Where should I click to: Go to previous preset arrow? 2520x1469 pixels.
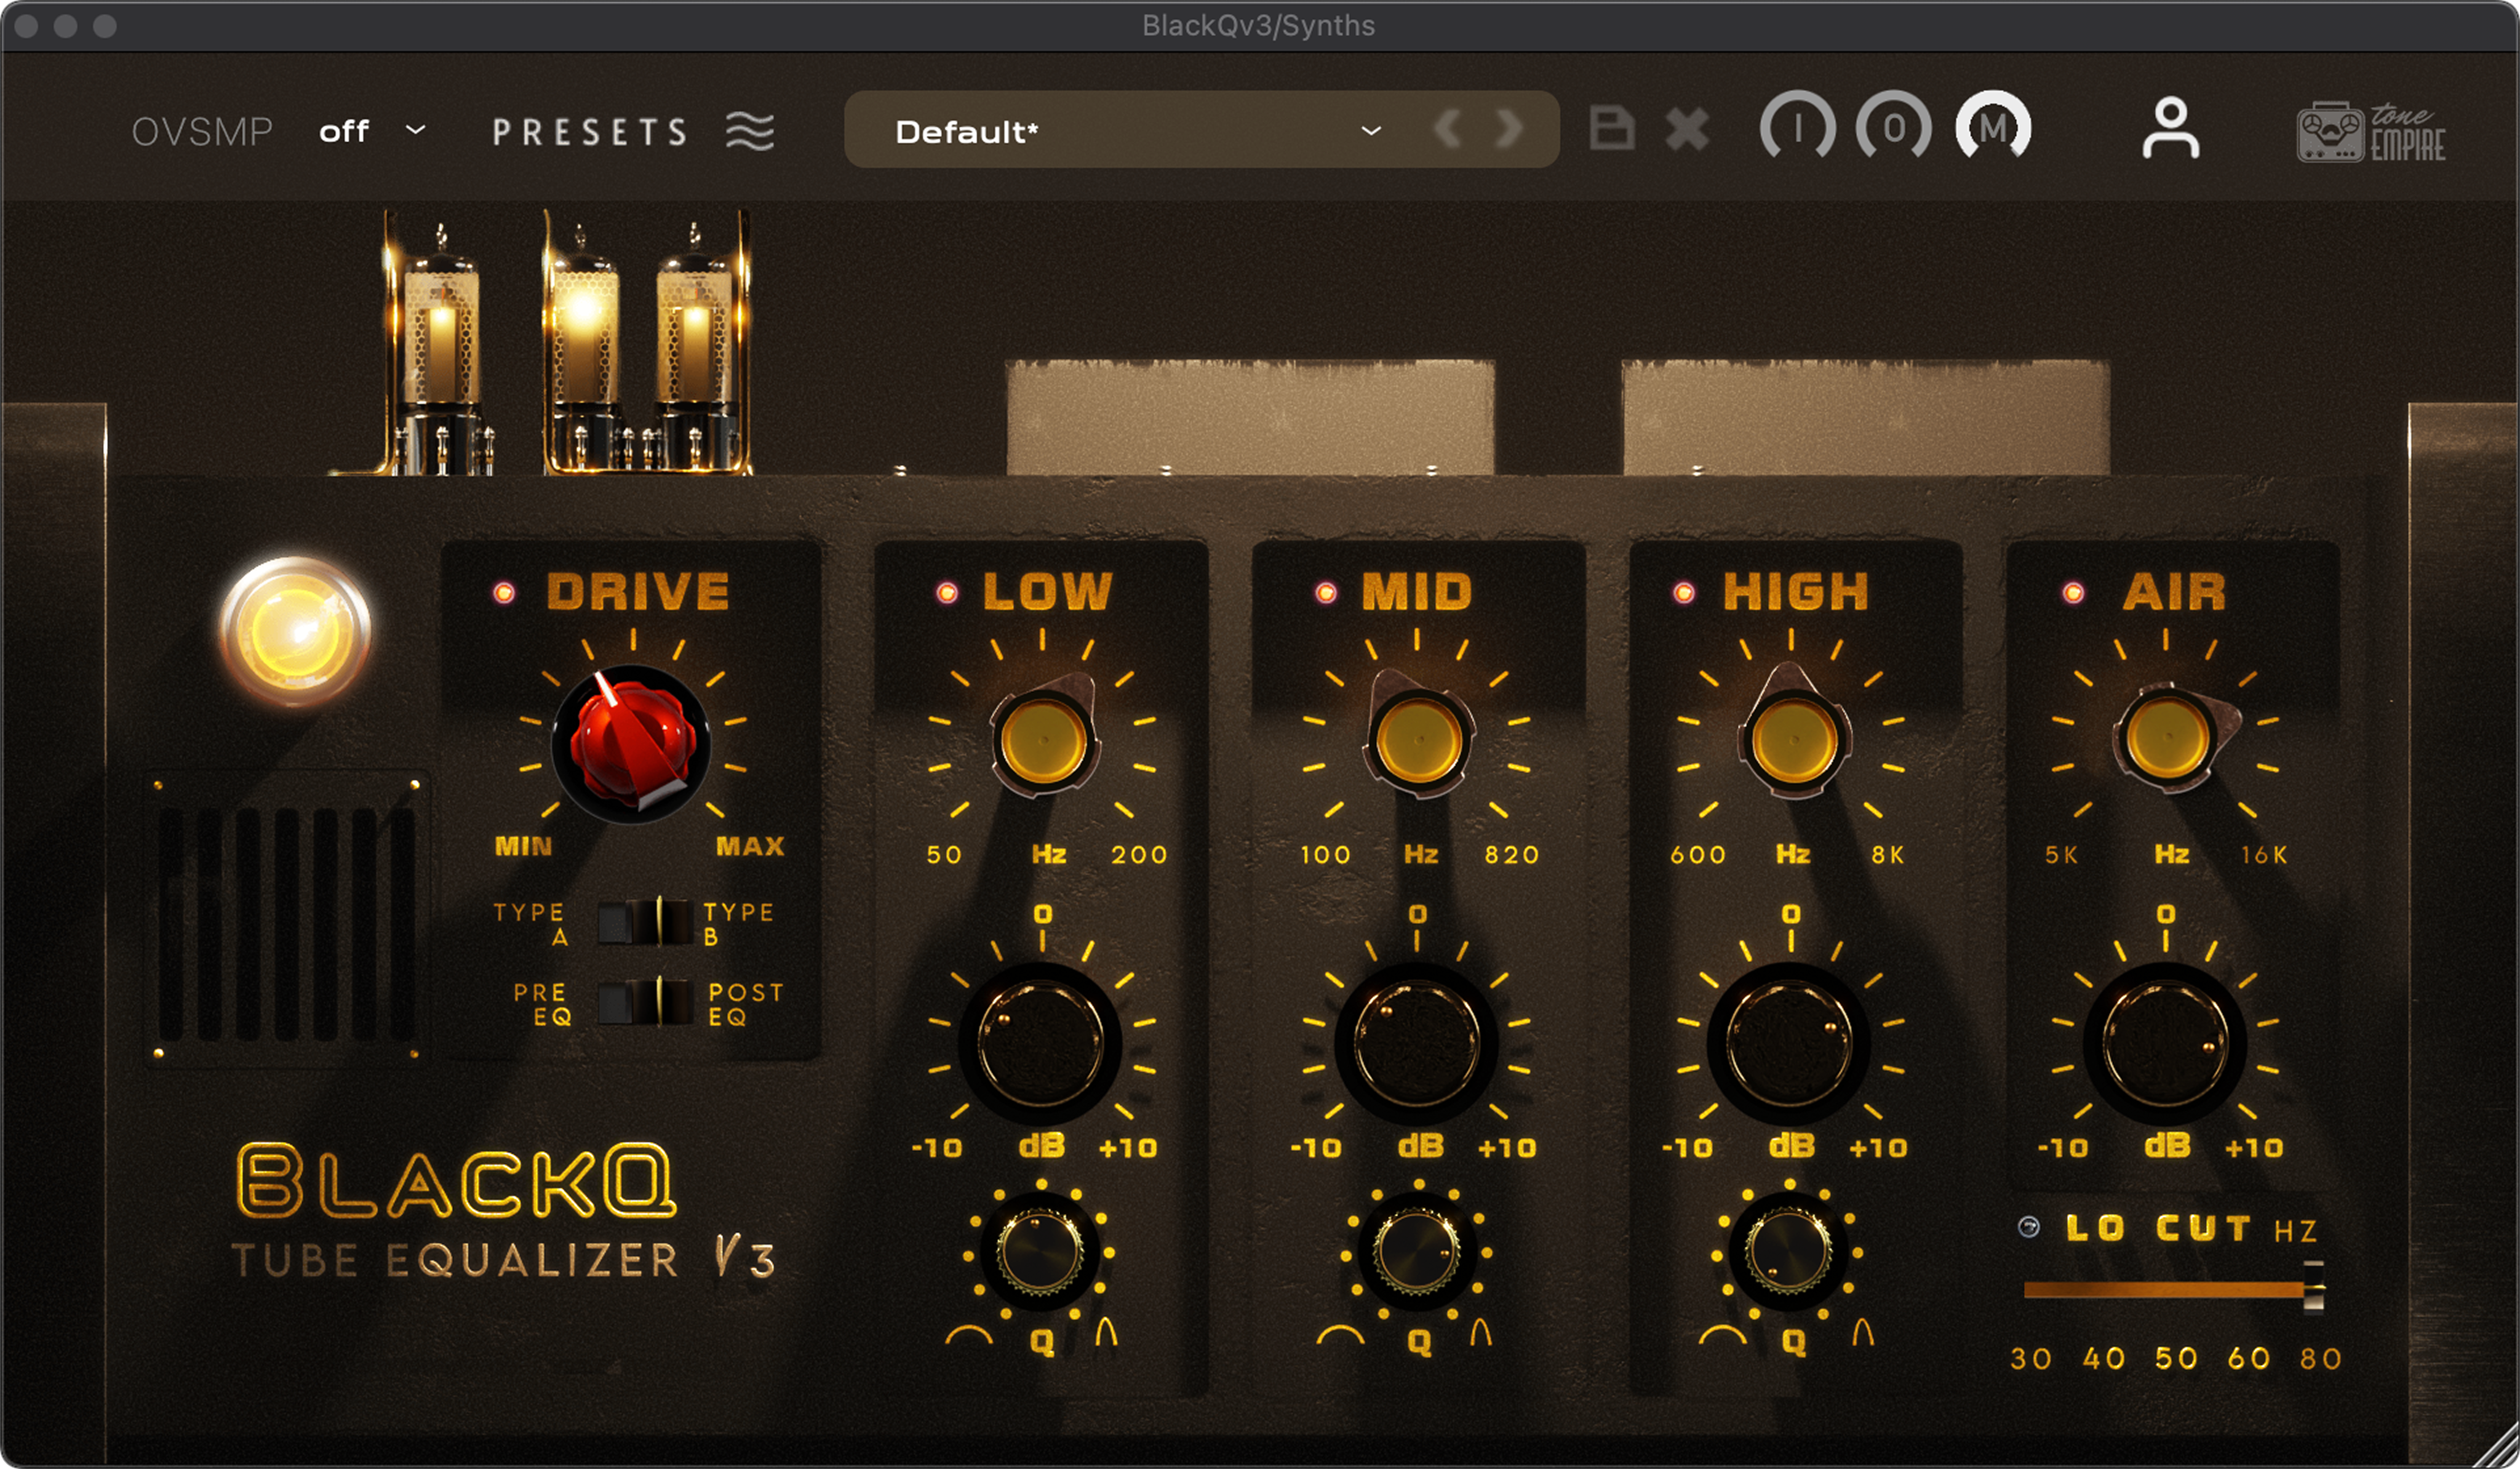[x=1448, y=129]
